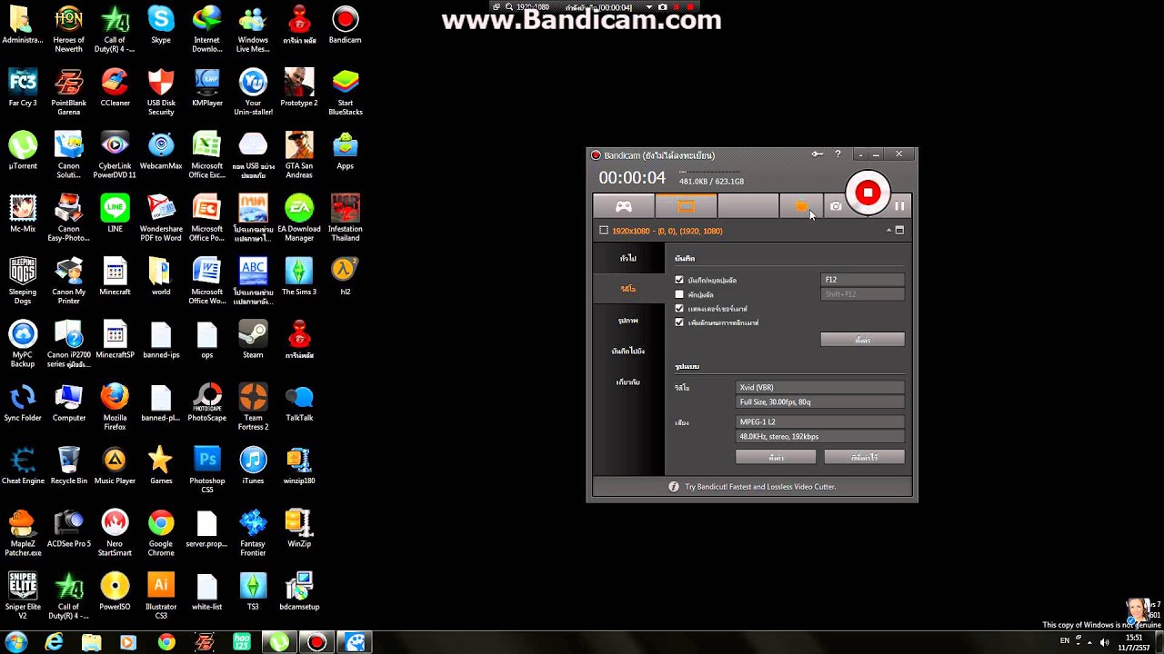Open the LINE desktop shortcut
This screenshot has width=1164, height=654.
click(115, 214)
